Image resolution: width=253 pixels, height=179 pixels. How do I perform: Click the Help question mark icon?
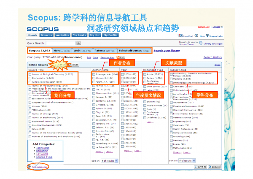[196, 35]
